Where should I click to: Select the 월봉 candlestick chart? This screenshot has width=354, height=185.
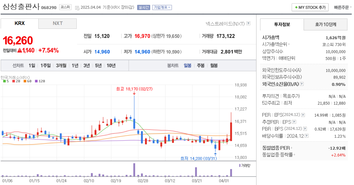[214, 65]
